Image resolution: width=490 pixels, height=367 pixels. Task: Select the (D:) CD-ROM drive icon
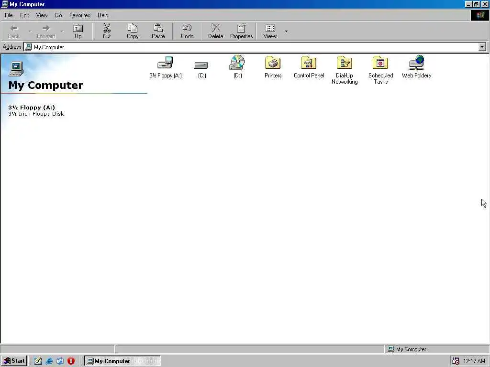click(237, 63)
